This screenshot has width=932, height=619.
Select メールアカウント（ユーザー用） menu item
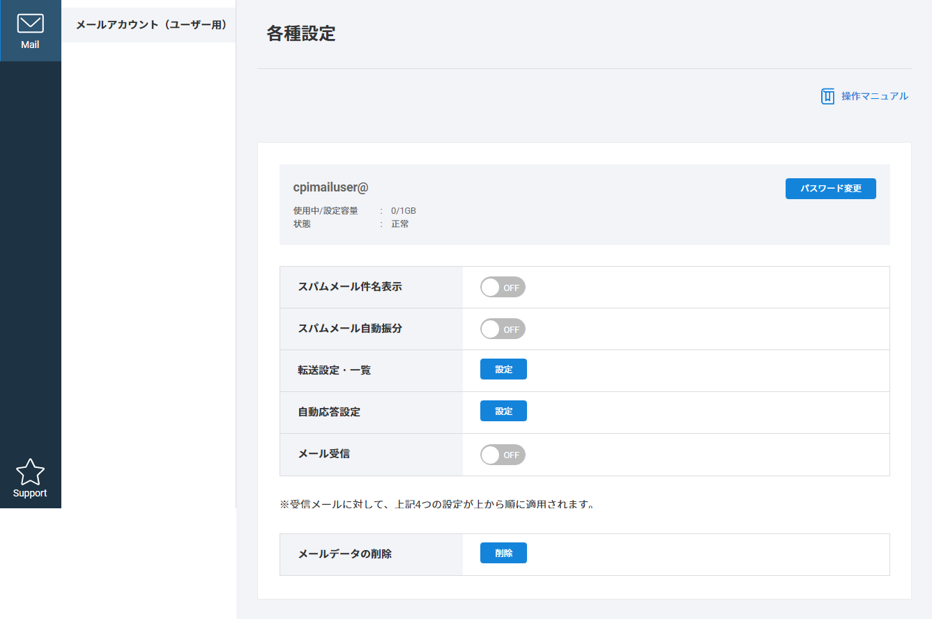tap(151, 25)
